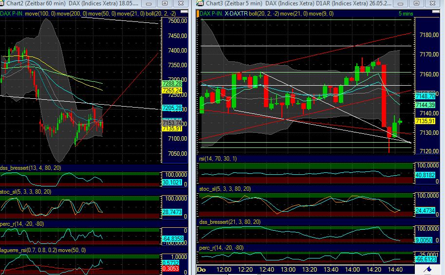Click the cyan 7205,28 price tag

click(x=172, y=108)
